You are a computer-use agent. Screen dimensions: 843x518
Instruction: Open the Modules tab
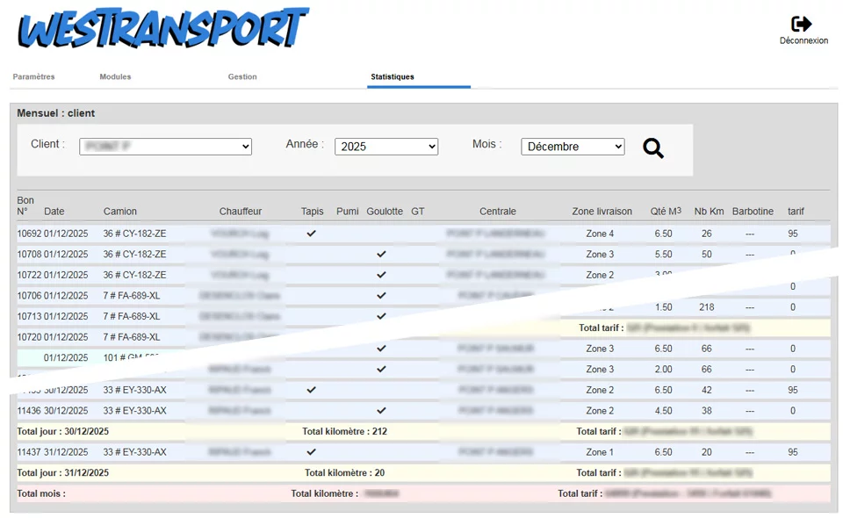115,77
